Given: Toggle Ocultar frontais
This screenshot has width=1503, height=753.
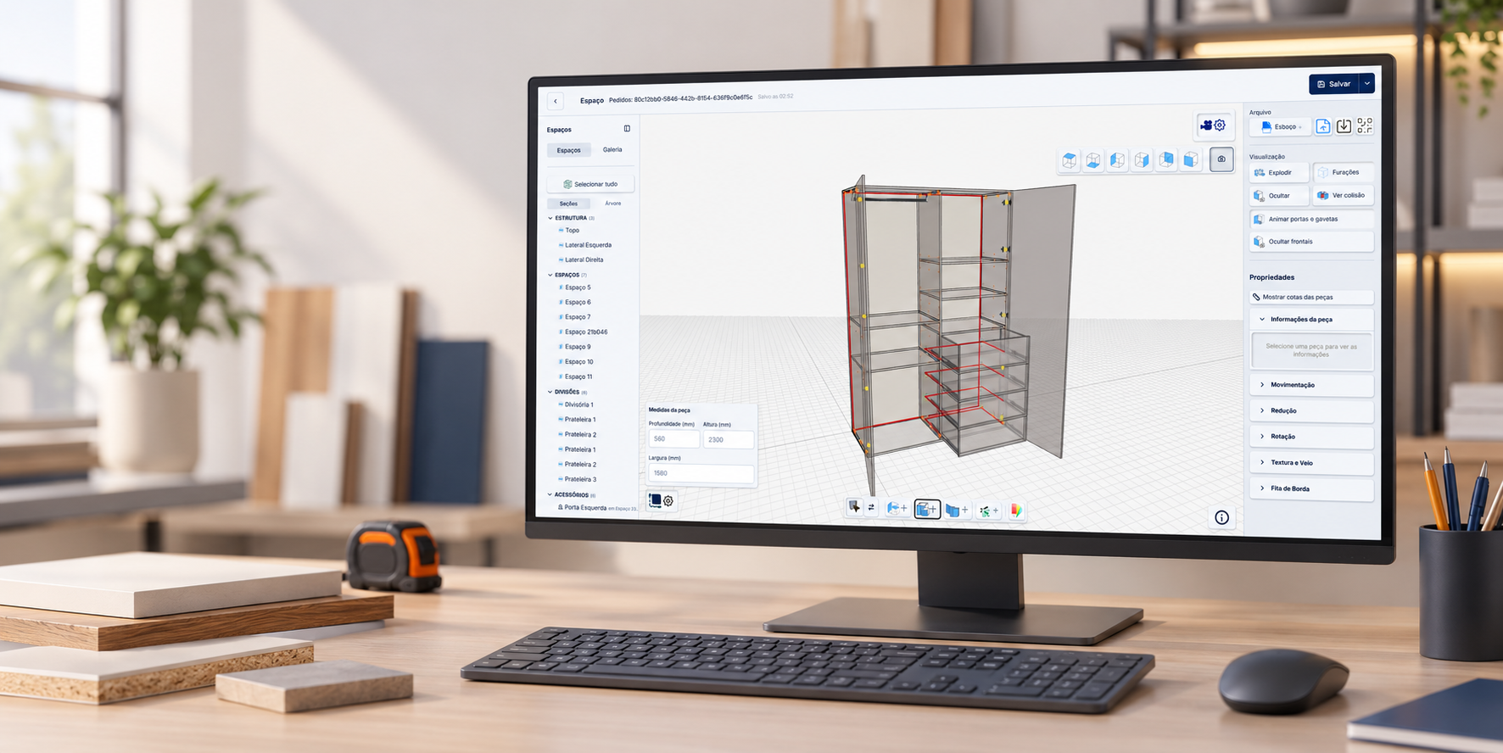Looking at the screenshot, I should point(1312,242).
